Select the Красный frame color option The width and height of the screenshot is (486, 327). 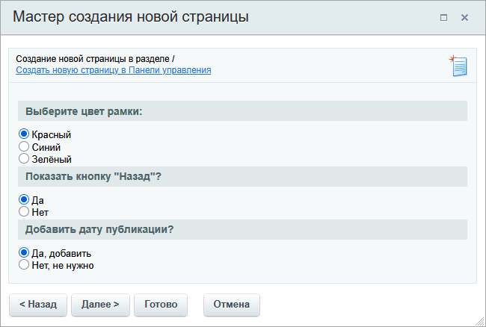point(24,134)
